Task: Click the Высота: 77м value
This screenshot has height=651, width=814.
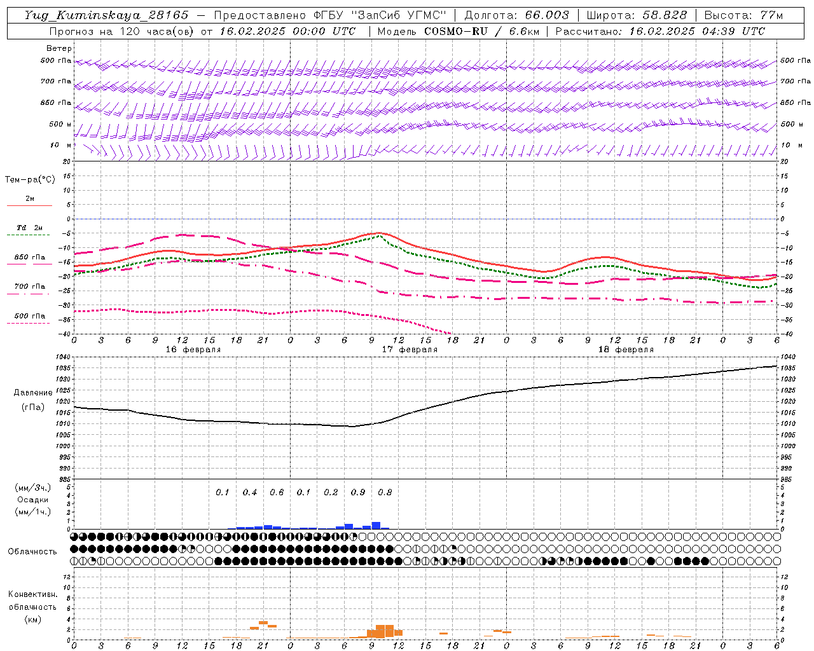Action: click(x=743, y=15)
